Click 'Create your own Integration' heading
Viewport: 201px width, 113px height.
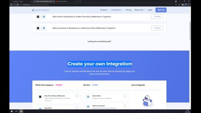click(99, 64)
